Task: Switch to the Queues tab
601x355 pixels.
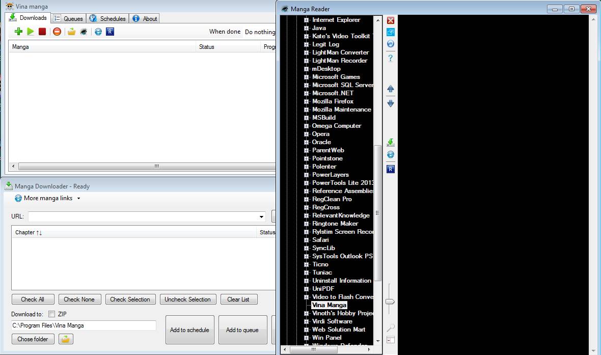Action: pos(68,18)
